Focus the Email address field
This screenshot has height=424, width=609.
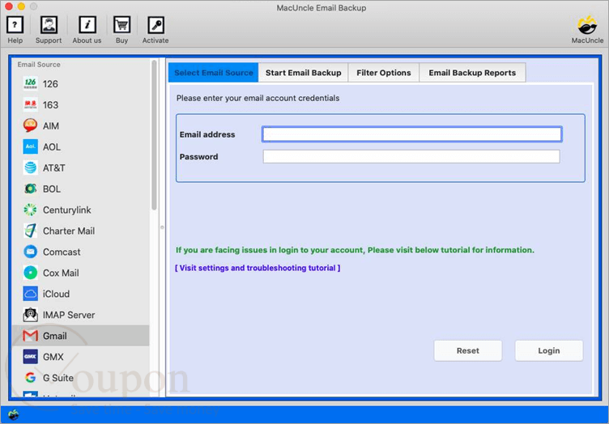coord(411,134)
